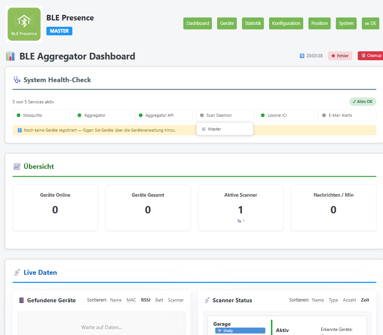Sort scanner status by Zeit
383x335 pixels.
[365, 300]
